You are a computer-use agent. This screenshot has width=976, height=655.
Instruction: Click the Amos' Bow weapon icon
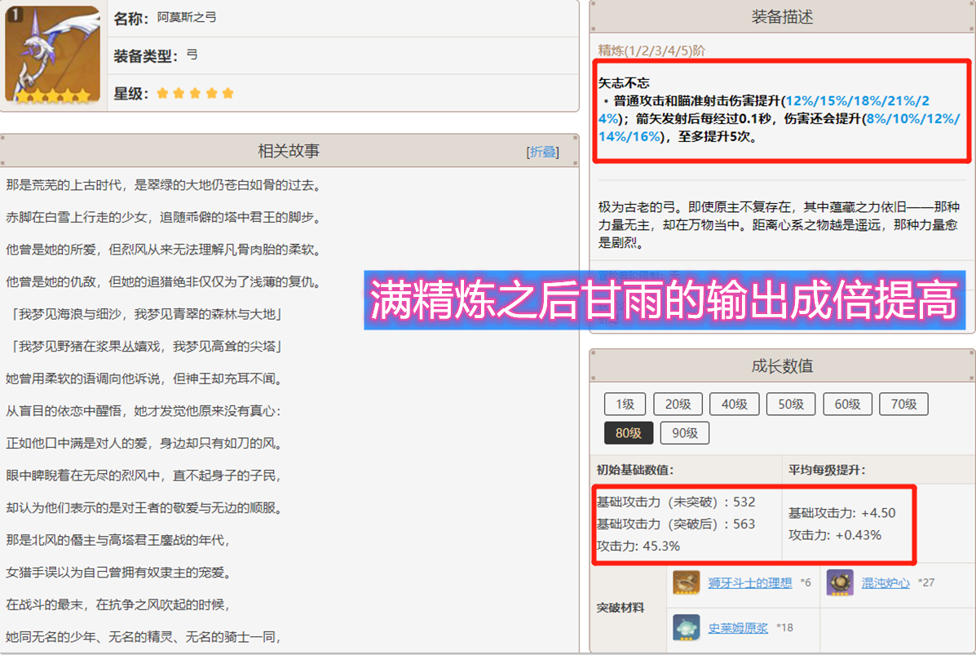pos(54,55)
